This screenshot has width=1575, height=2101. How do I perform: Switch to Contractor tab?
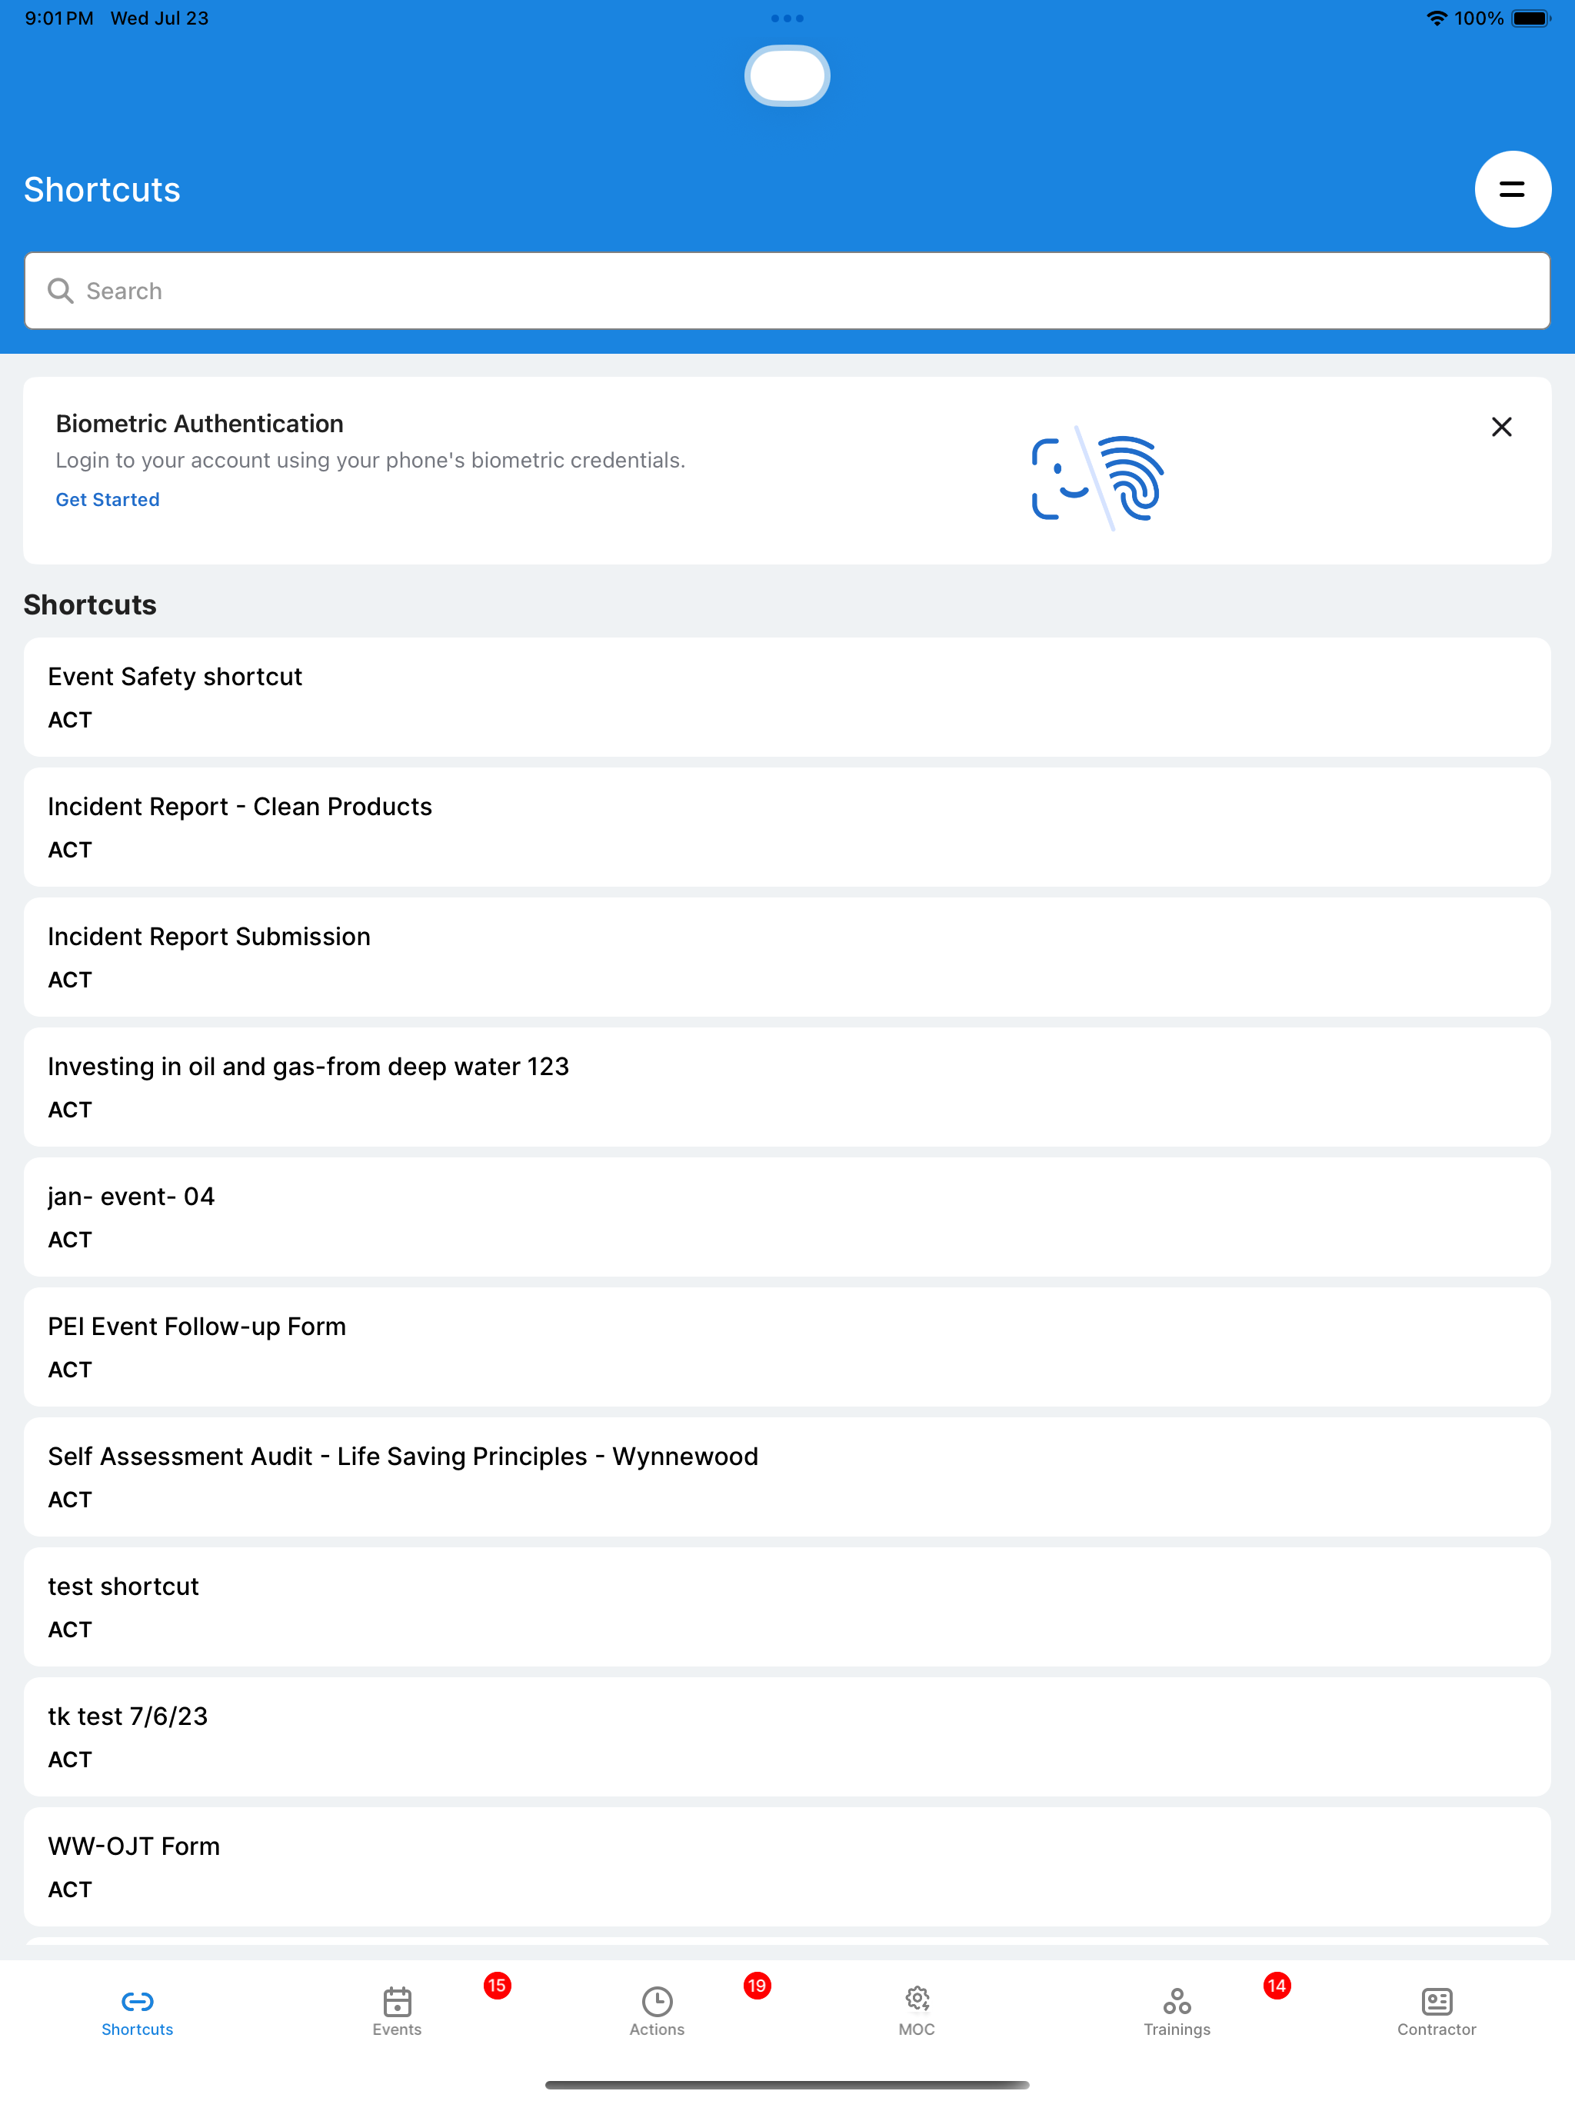click(1437, 2012)
